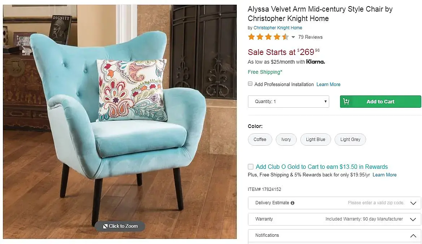Click the Delivery Estimate info icon
This screenshot has height=244, width=422.
292,203
